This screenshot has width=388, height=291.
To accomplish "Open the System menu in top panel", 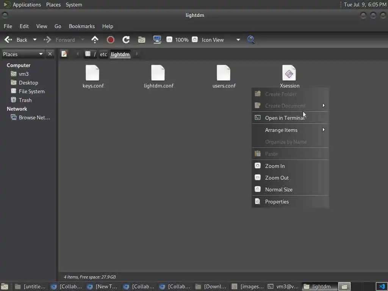I will (x=74, y=5).
